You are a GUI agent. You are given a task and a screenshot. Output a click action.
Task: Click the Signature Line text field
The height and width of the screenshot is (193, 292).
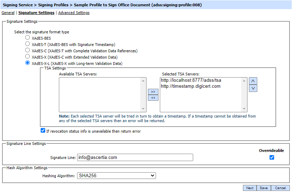pos(135,158)
